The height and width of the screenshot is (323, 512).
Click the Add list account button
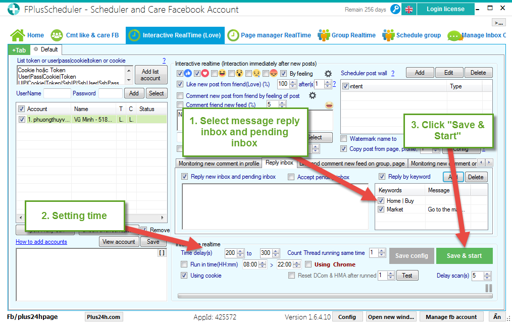point(150,75)
